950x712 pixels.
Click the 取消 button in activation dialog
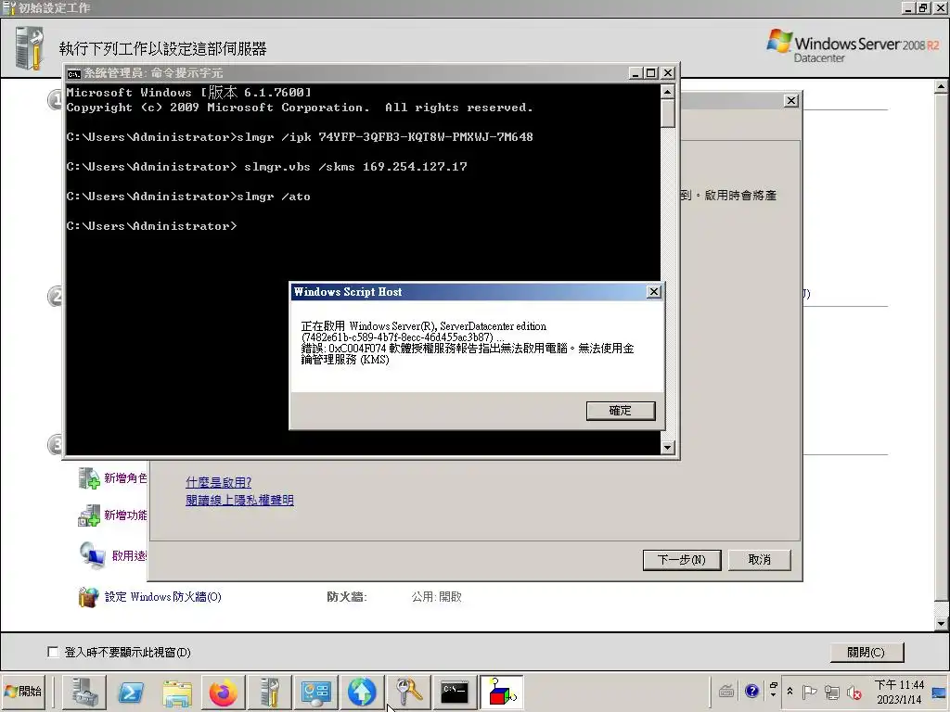[759, 559]
